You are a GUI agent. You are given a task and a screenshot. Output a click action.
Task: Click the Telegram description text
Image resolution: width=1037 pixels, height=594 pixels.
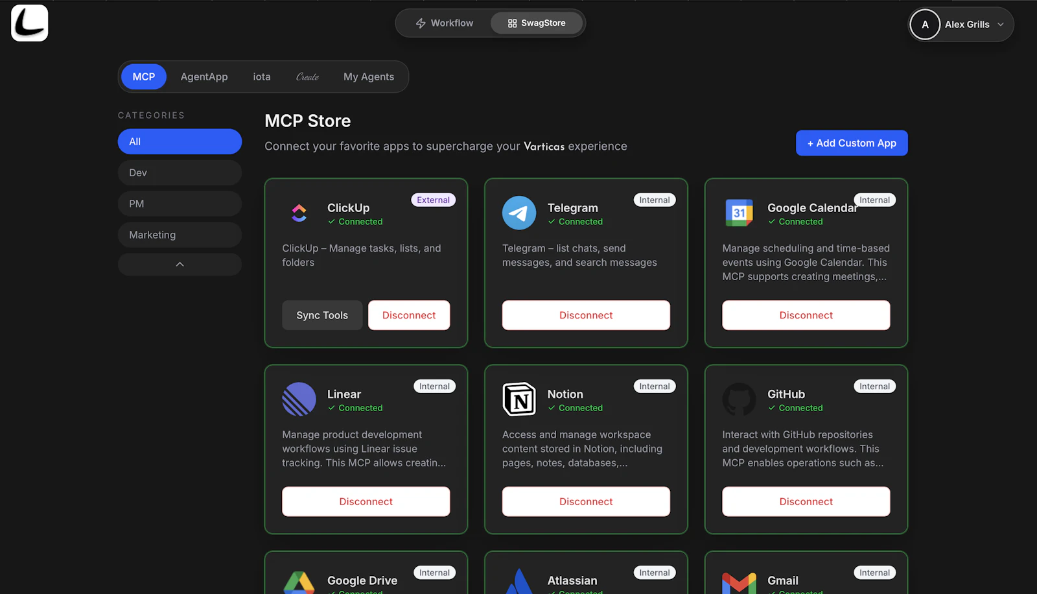[579, 255]
